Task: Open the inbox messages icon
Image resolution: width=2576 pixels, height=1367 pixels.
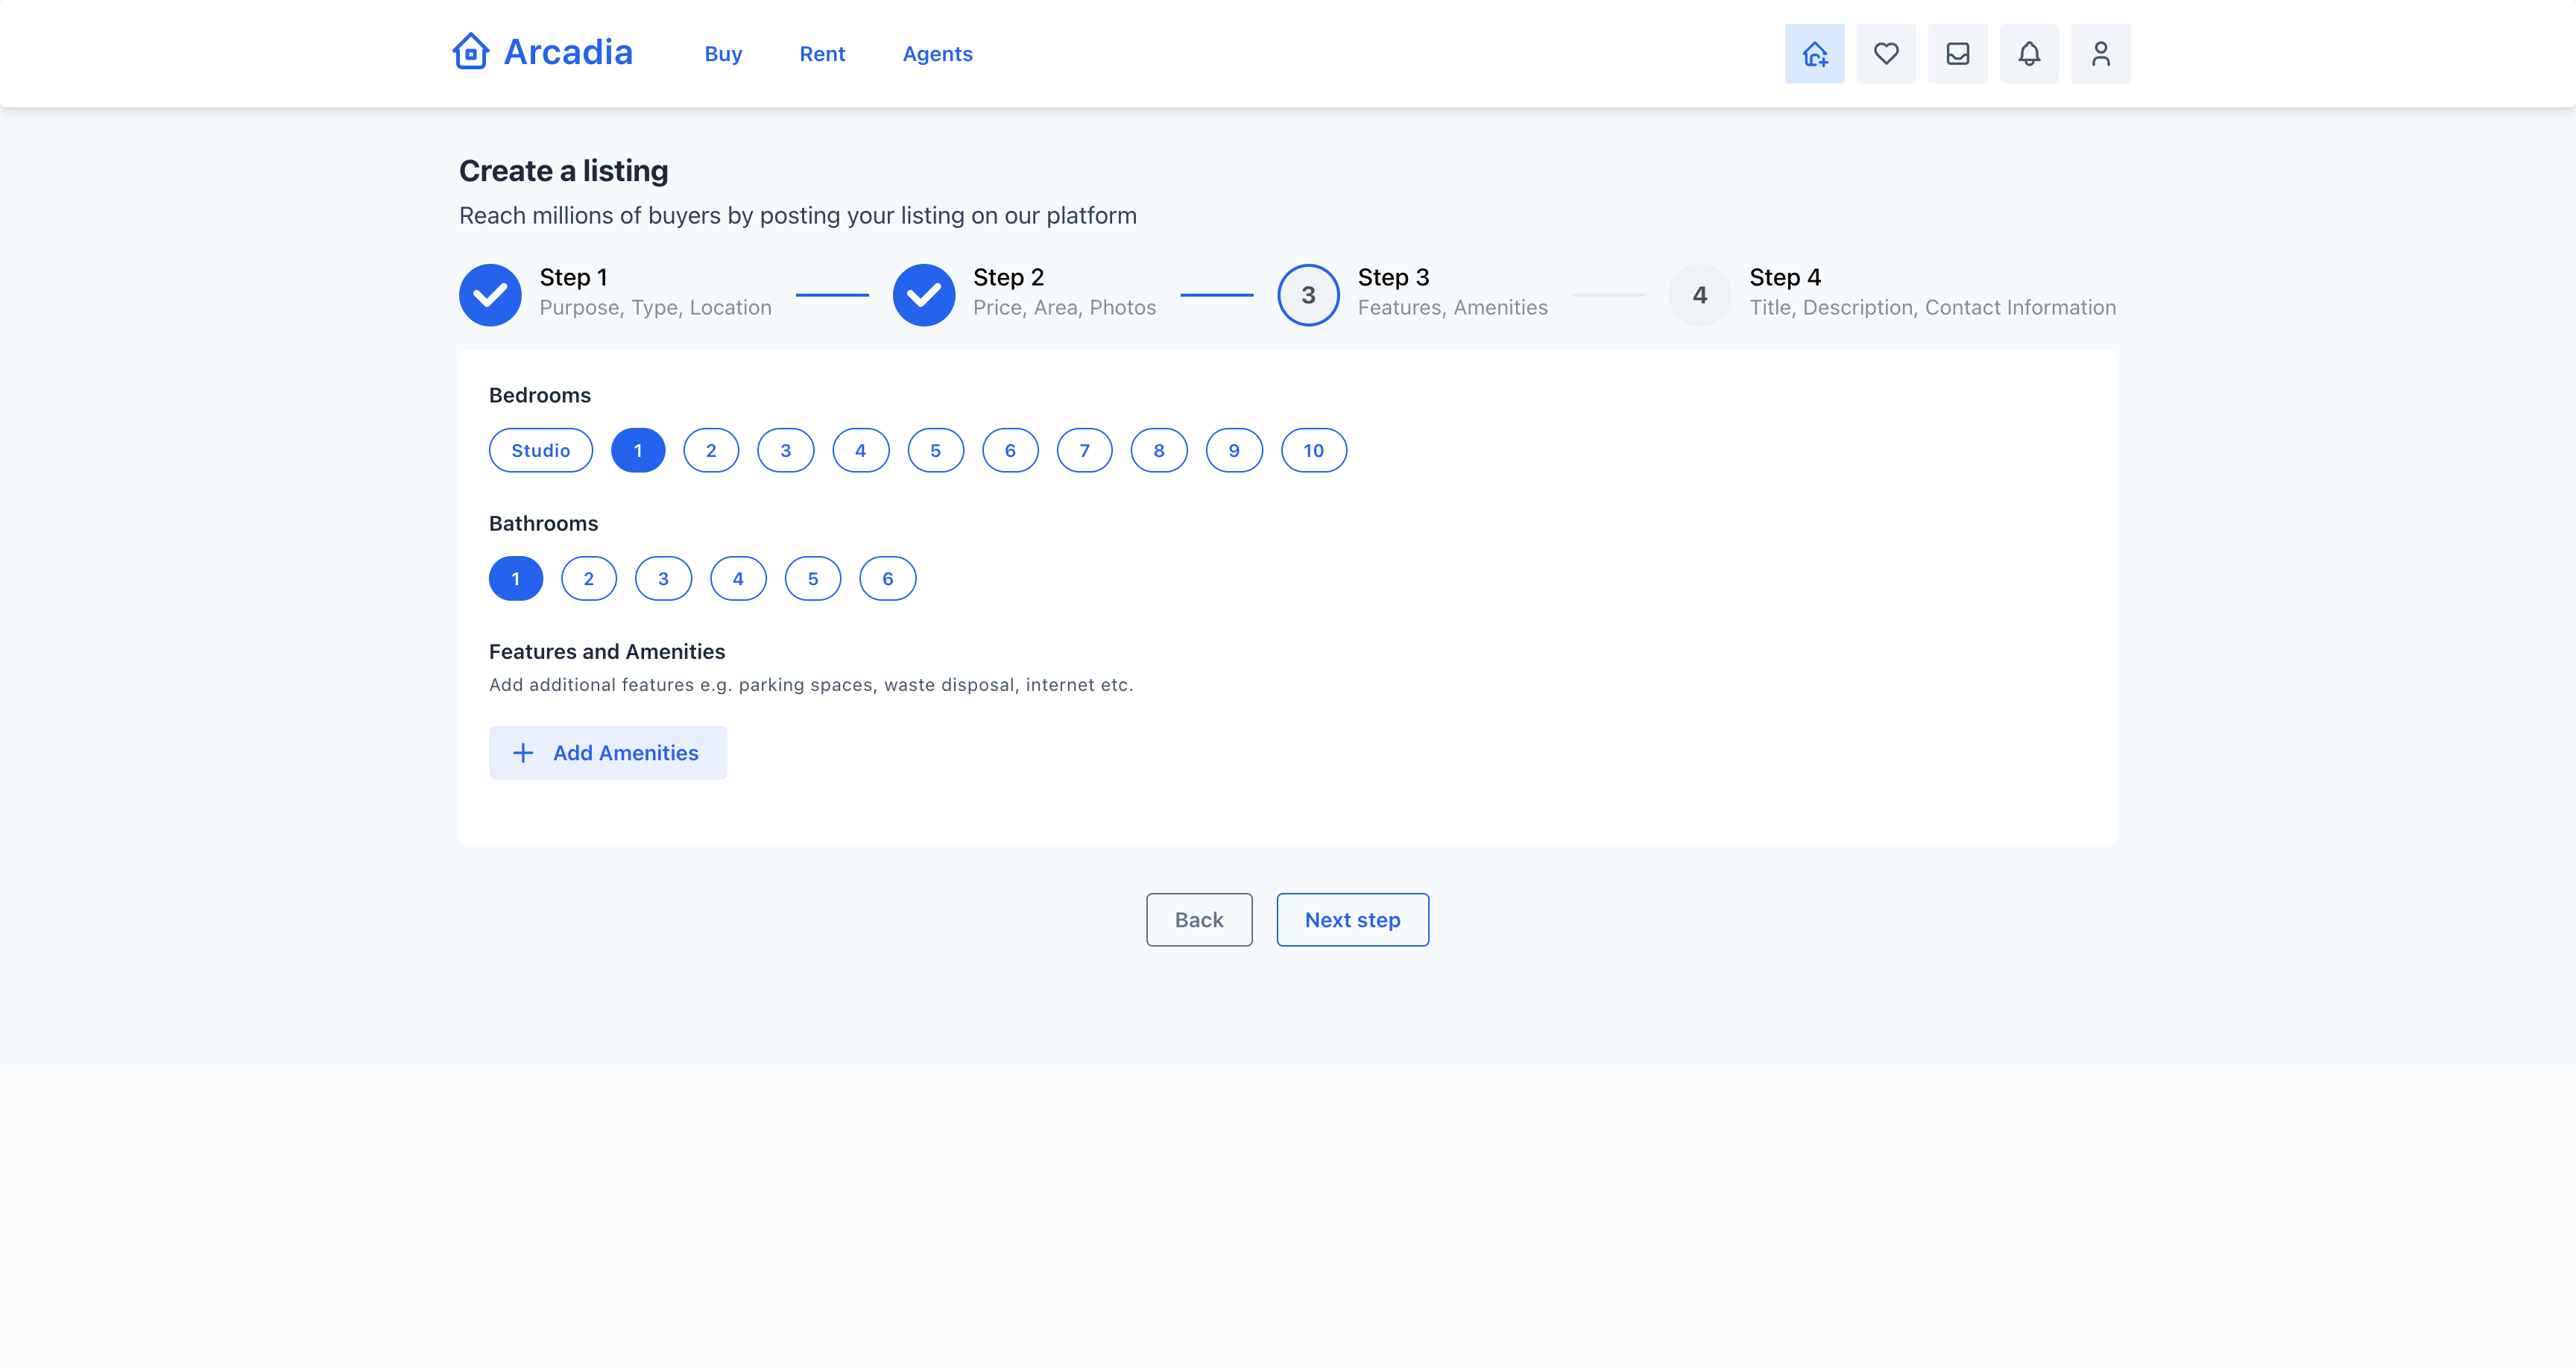Action: coord(1957,54)
